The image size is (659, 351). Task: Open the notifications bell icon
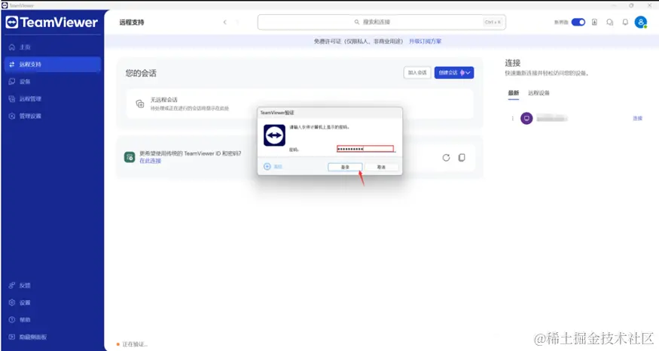(625, 23)
